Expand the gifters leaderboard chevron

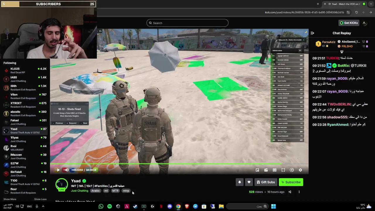click(x=342, y=52)
